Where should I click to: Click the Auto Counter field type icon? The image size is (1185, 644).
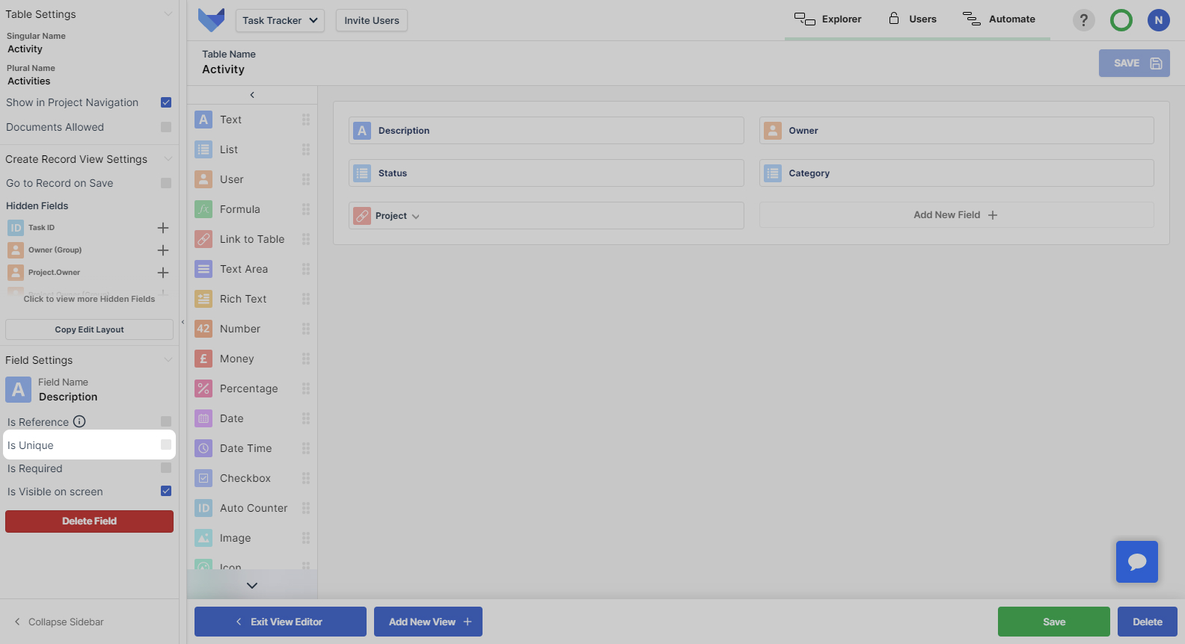coord(203,508)
